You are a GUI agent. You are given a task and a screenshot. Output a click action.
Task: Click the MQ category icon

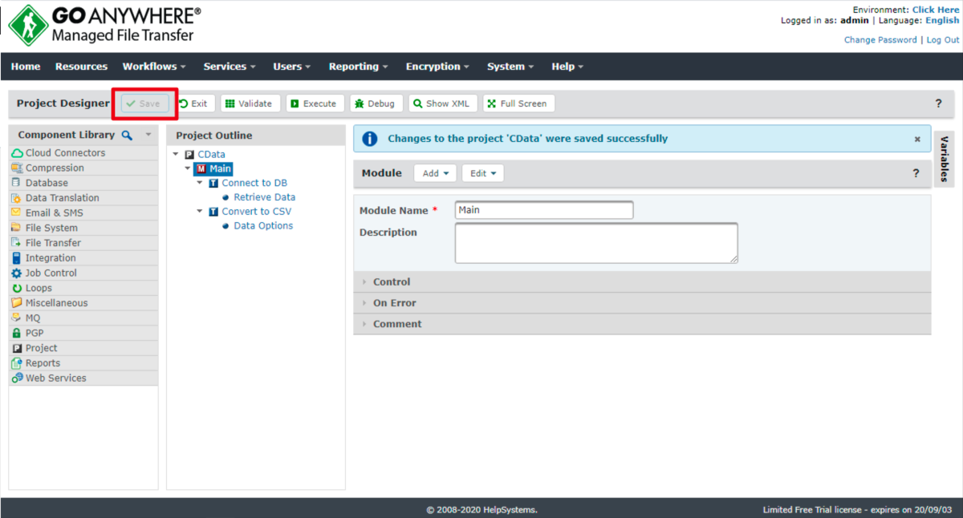17,318
